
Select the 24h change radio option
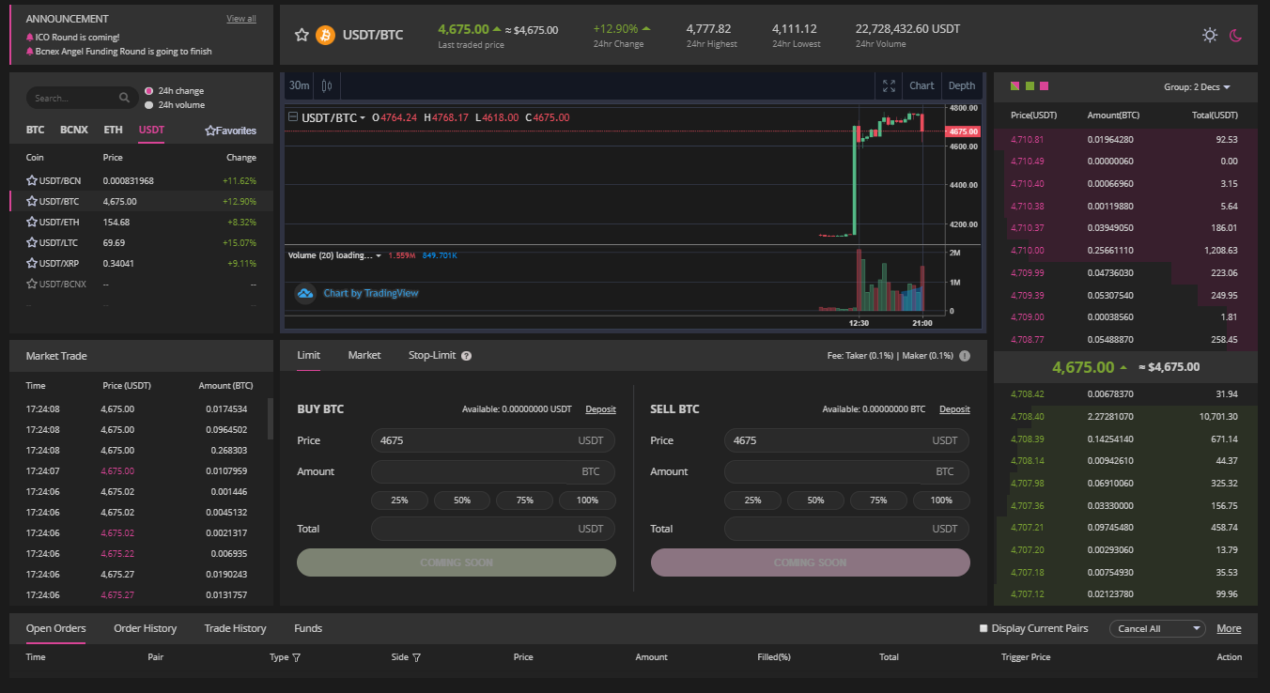tap(148, 91)
